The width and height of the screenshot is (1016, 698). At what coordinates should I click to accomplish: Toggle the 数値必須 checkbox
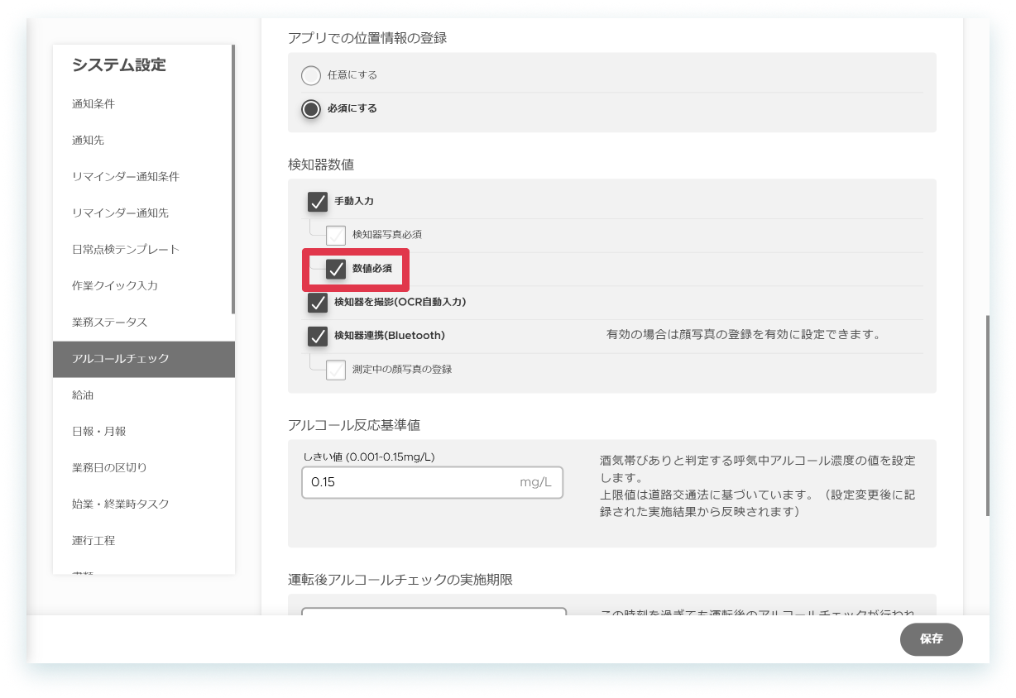point(336,269)
